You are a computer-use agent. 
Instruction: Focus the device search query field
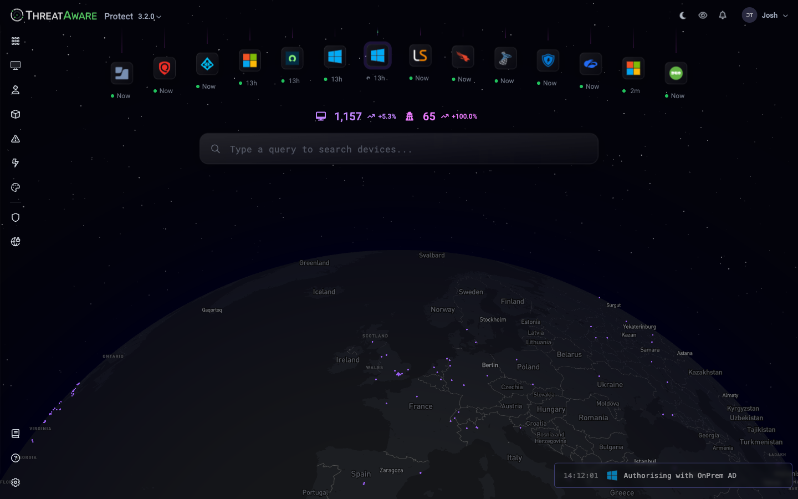click(399, 149)
